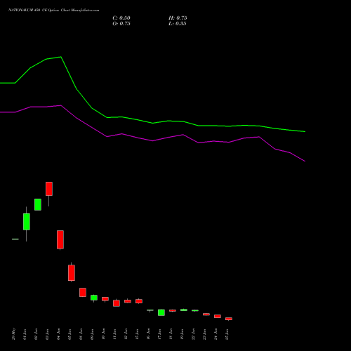Click the 03 Jun date label
This screenshot has width=351, height=351.
(x=47, y=334)
